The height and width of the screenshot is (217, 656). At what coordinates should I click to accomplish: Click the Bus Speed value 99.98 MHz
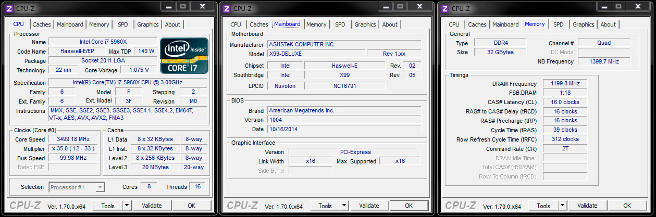tap(73, 158)
